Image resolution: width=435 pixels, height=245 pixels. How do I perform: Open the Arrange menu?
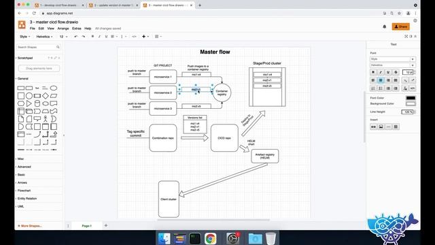coord(63,29)
